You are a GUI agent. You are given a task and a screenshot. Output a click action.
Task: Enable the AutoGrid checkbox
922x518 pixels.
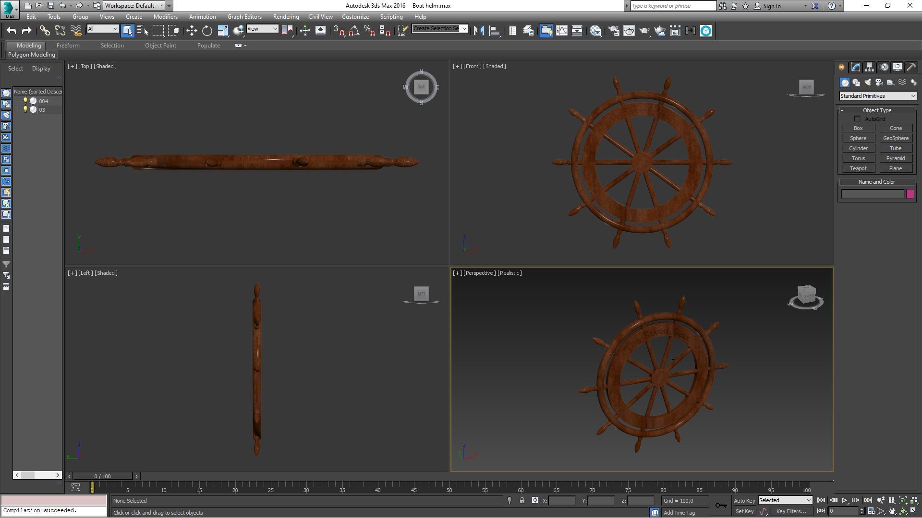[857, 119]
